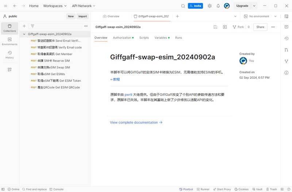The height and width of the screenshot is (192, 292).
Task: Open the History sidebar panel
Action: [9, 55]
